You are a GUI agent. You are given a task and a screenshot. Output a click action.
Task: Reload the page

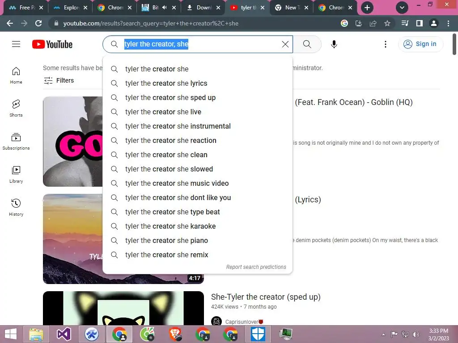(x=38, y=23)
